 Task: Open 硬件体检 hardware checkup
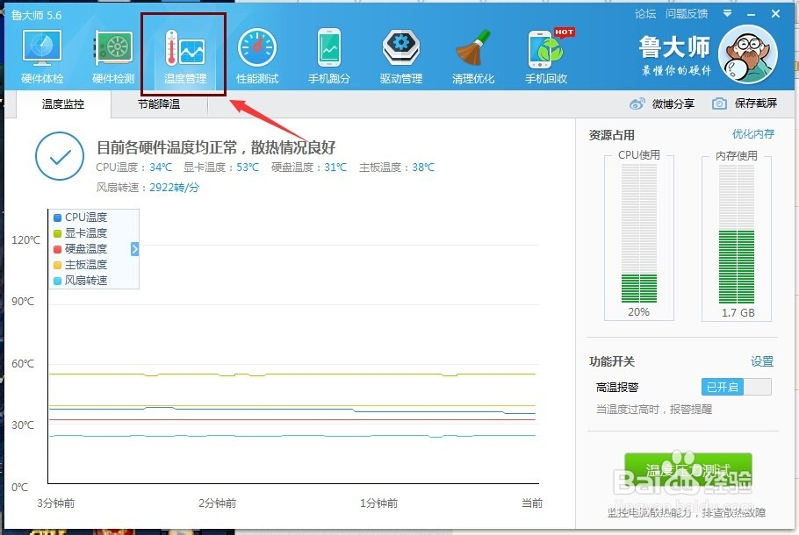click(42, 56)
